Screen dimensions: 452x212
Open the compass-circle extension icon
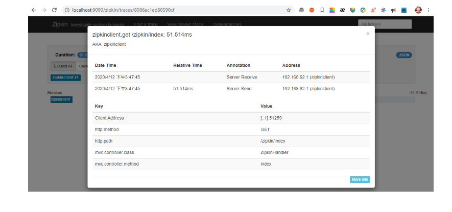tap(363, 10)
